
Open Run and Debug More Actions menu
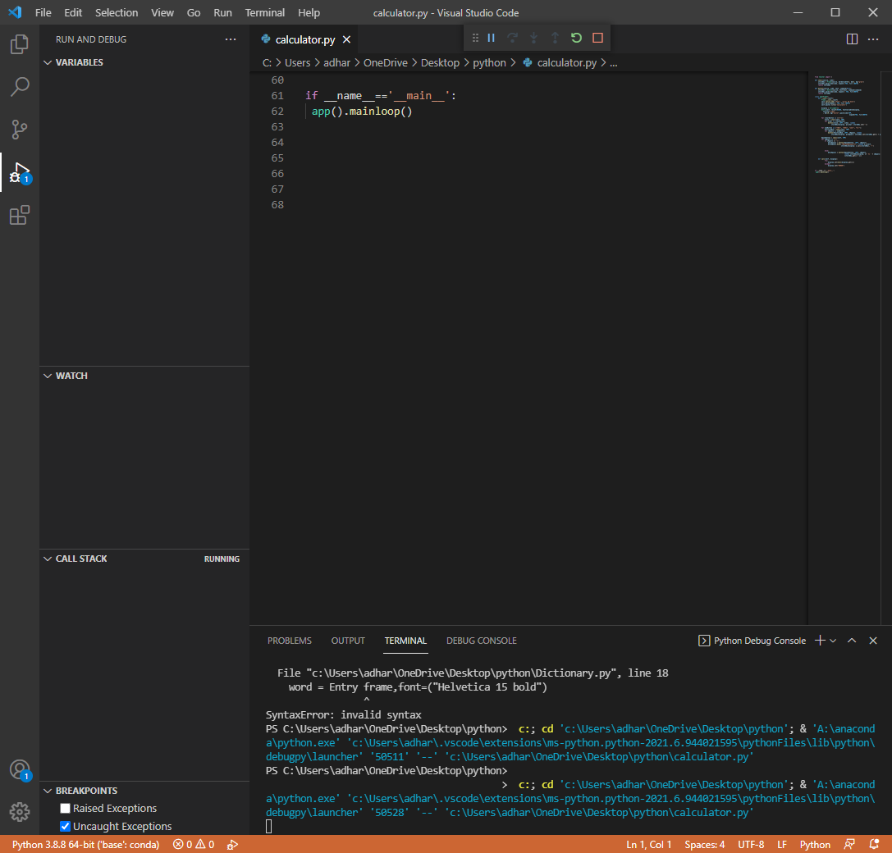click(231, 39)
